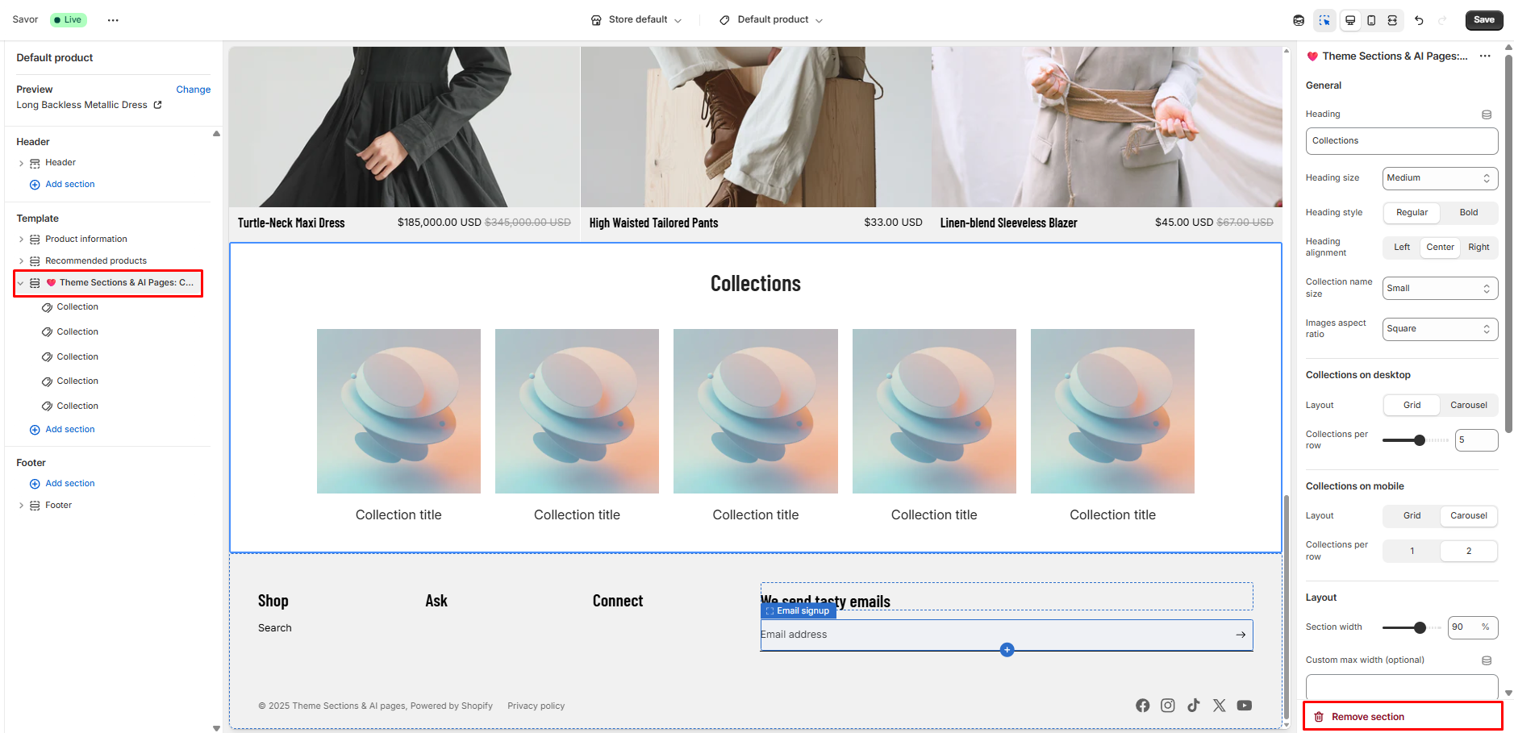This screenshot has height=733, width=1514.
Task: Click Turtle-Neck Maxi Dress product image
Action: 404,127
